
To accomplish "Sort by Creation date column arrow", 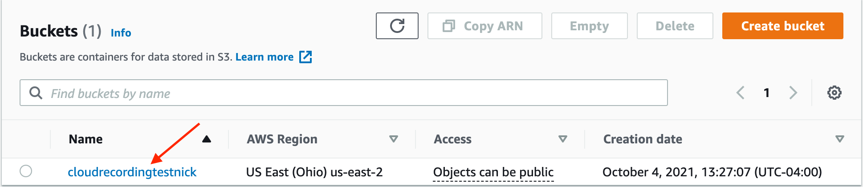I will click(839, 139).
